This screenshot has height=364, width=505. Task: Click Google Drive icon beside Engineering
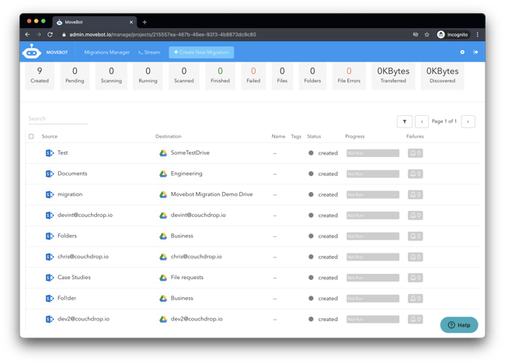(x=163, y=174)
